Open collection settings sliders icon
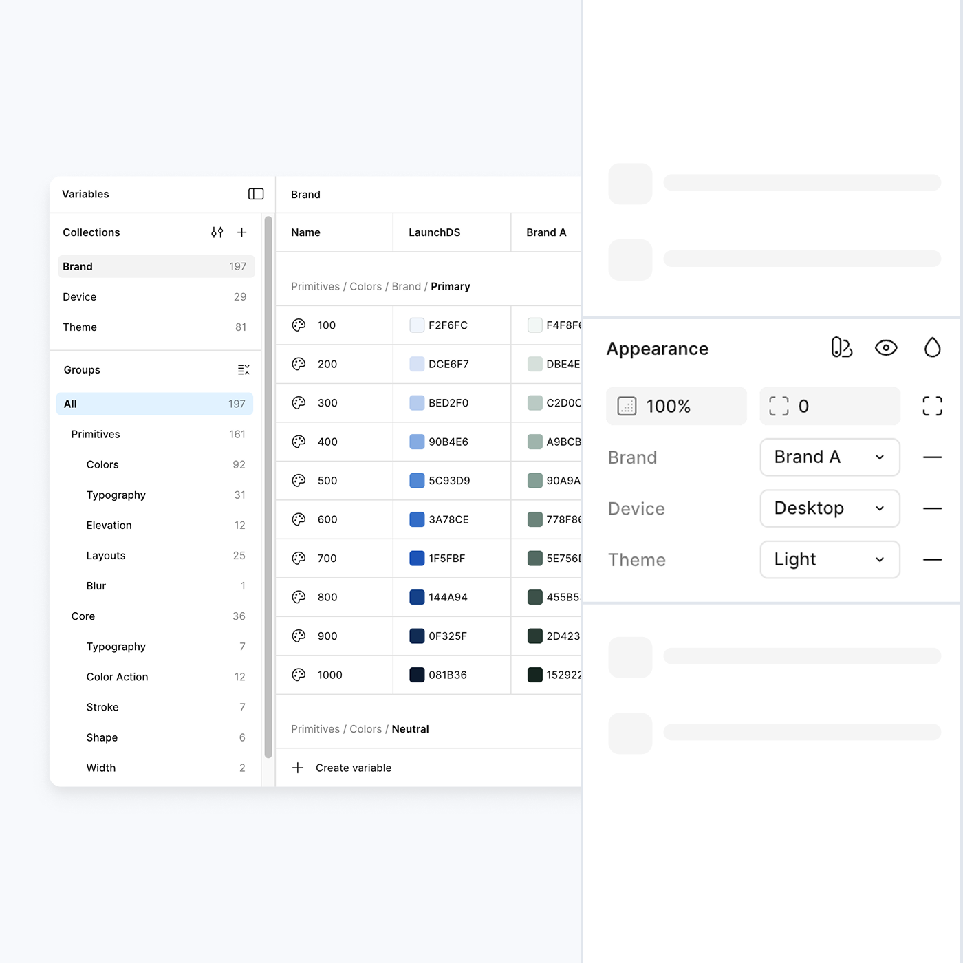The width and height of the screenshot is (963, 963). click(217, 232)
